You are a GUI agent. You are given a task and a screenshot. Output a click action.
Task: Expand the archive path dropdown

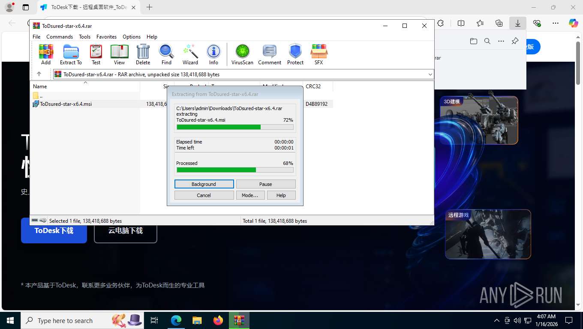coord(430,75)
